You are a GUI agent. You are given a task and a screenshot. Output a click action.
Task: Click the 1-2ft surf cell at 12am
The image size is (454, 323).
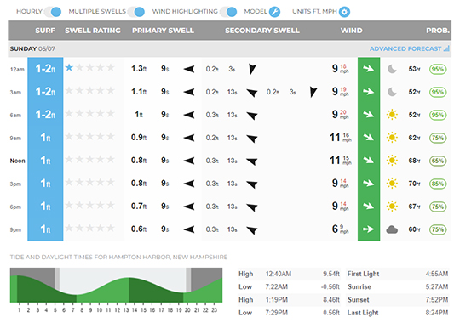[x=45, y=69]
